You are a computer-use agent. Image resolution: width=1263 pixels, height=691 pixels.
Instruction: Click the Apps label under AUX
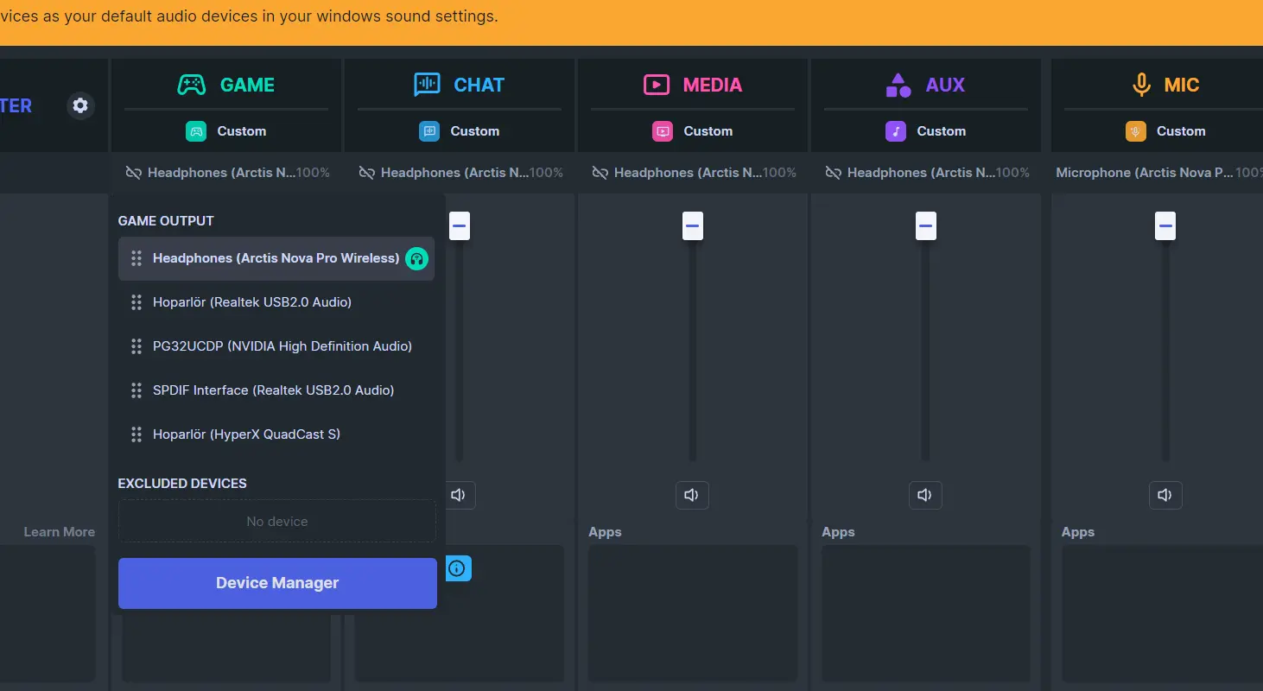[x=838, y=532]
